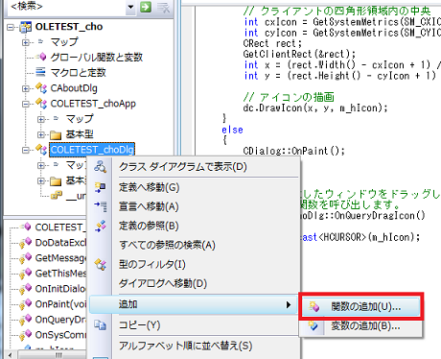
Task: Click the else keyword in code editor
Action: tap(232, 130)
